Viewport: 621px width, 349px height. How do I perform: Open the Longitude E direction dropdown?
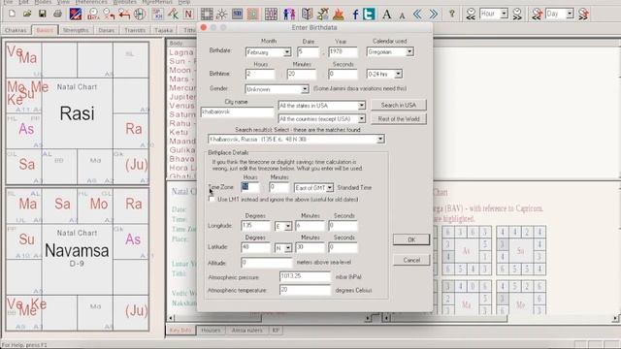[x=288, y=226]
